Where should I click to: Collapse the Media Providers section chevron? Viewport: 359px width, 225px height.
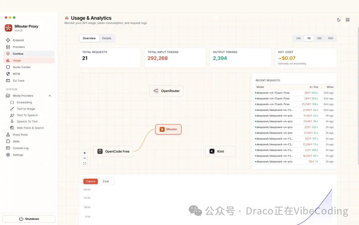pos(50,96)
